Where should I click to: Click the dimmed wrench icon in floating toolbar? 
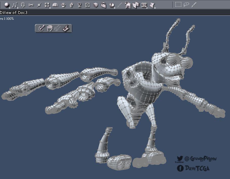tap(57, 28)
